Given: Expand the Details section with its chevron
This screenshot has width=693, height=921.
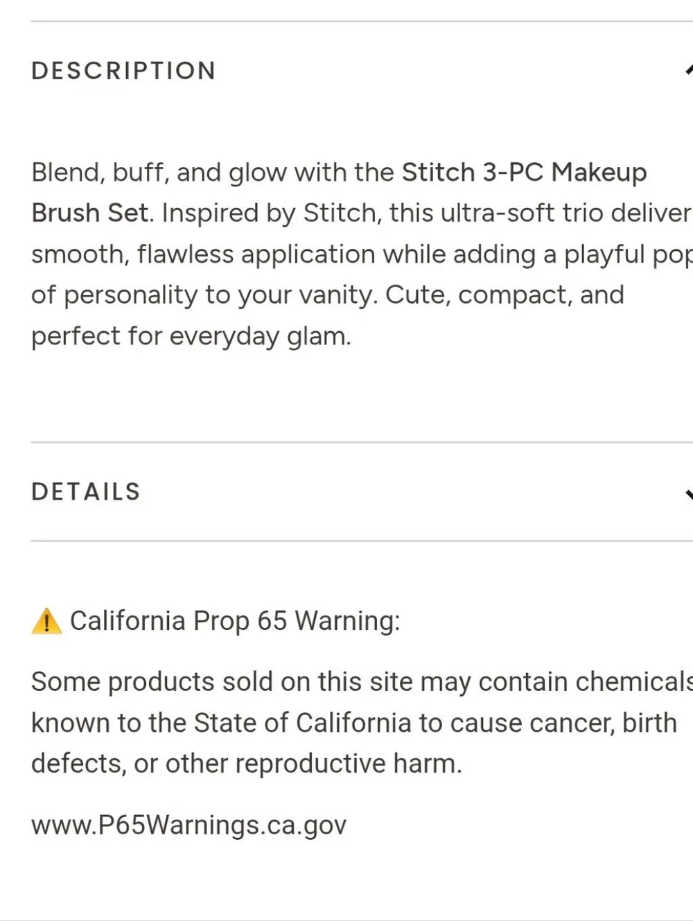Looking at the screenshot, I should click(x=689, y=493).
